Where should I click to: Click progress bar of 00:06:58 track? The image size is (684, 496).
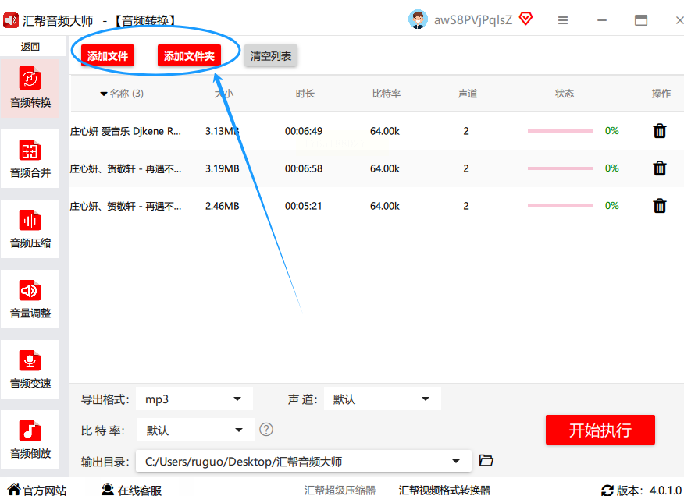point(561,168)
